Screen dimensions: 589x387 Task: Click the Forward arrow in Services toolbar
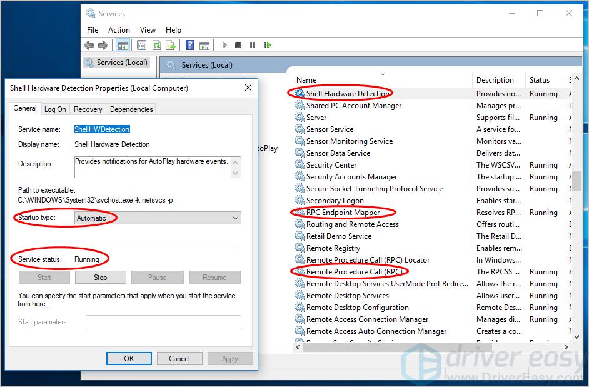click(x=103, y=46)
